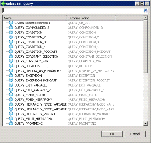Focus the query search text field
Image resolution: width=151 pixels, height=143 pixels.
point(73,11)
